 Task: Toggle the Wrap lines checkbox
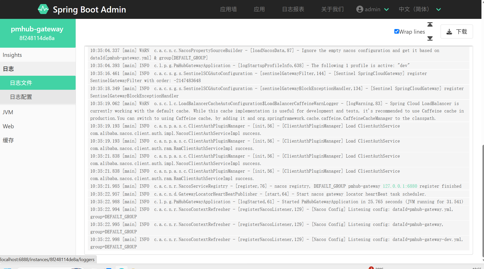397,31
